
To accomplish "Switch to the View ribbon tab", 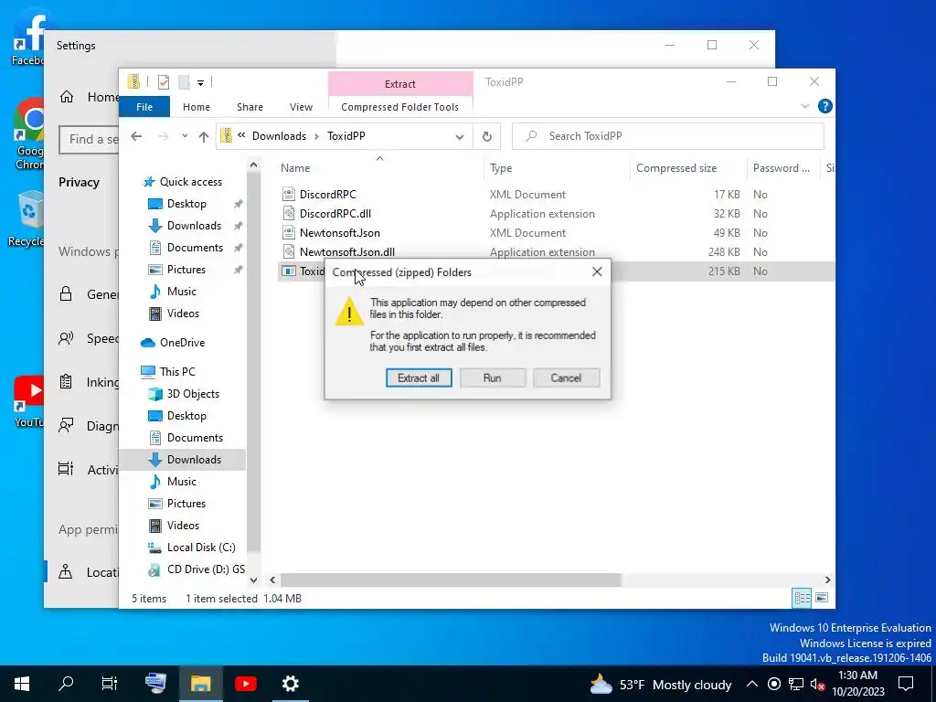I will pos(301,107).
